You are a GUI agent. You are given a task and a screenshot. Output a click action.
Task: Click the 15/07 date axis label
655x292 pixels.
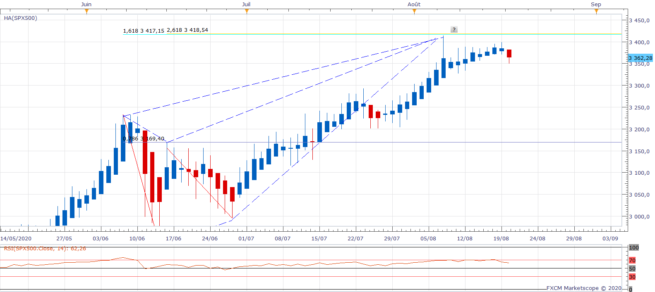319,238
